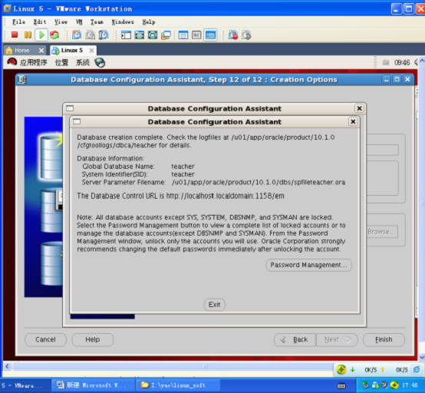Open window menu of outer DBCA dialog
The height and width of the screenshot is (393, 425).
coord(70,108)
